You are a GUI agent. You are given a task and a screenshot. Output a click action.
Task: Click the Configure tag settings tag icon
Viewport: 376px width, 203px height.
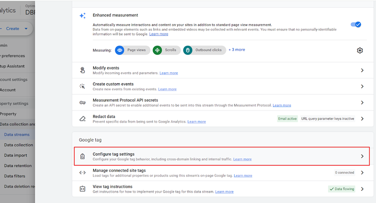(83, 156)
